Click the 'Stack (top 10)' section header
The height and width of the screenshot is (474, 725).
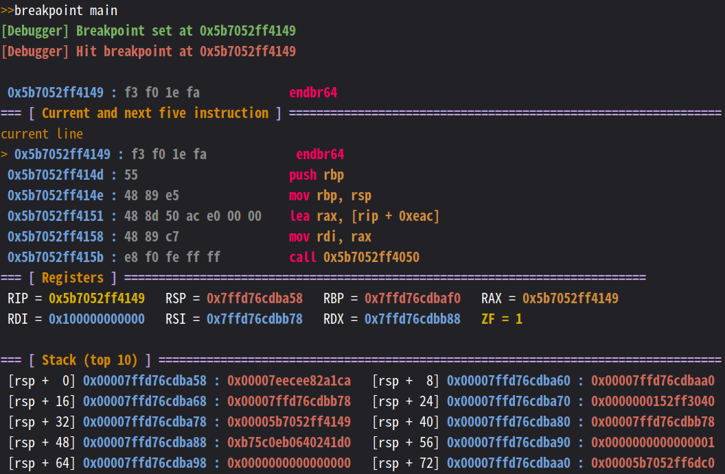point(90,360)
